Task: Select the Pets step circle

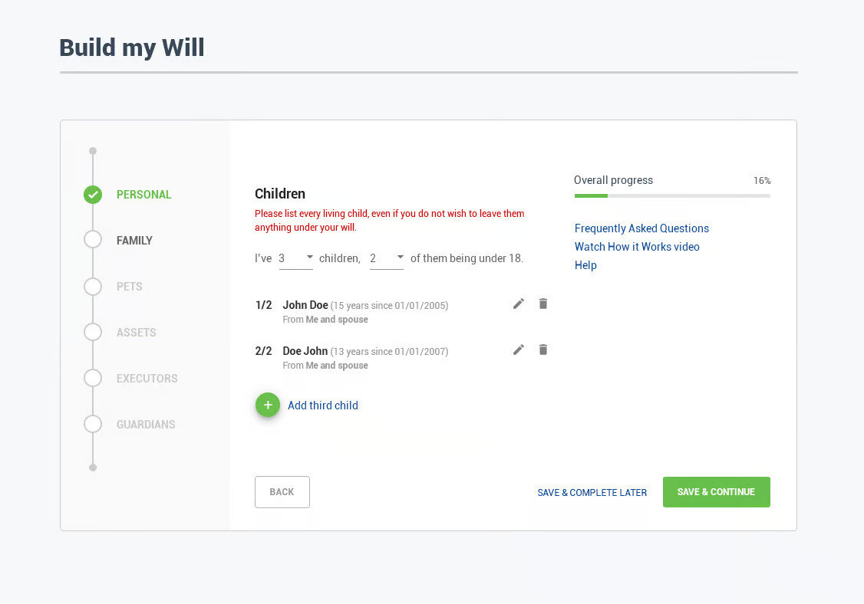Action: (x=93, y=287)
